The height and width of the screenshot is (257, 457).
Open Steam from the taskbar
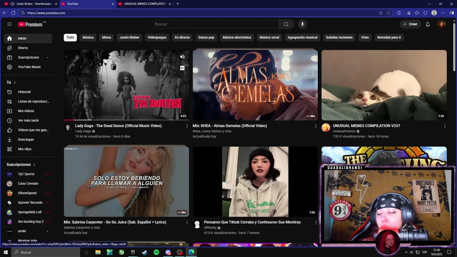click(145, 252)
